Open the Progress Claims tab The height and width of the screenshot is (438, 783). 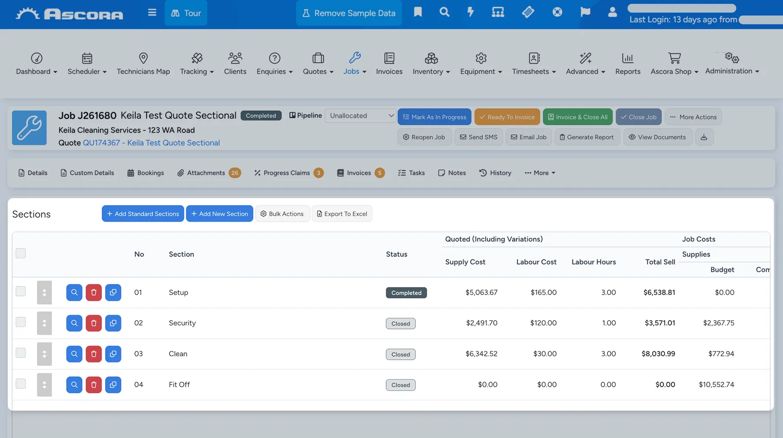pos(289,173)
